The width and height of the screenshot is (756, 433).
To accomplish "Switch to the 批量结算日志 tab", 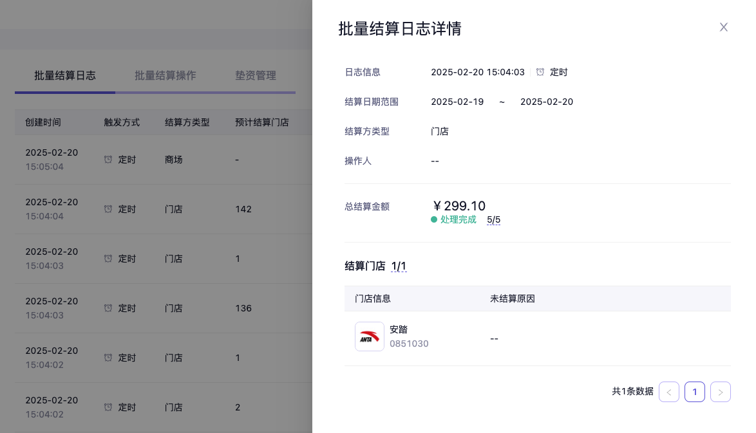I will coord(65,76).
